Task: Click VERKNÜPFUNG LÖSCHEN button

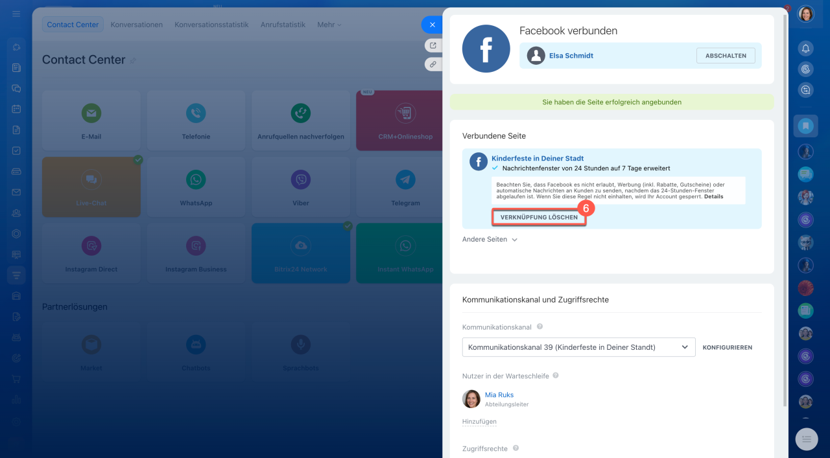Action: [x=539, y=217]
